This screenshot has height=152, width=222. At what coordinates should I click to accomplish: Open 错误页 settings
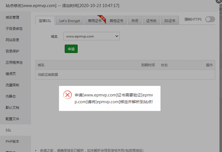[x=11, y=74]
